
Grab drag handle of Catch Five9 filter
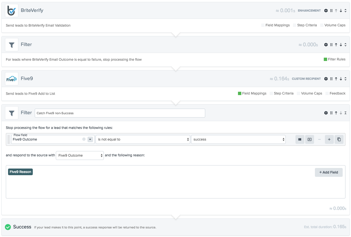pos(331,113)
